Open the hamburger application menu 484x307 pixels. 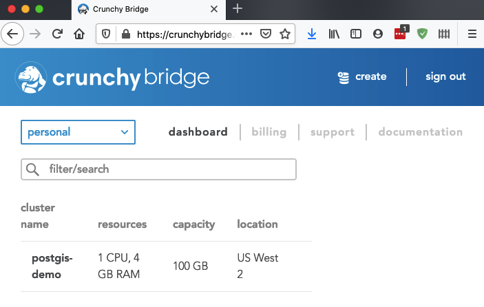point(472,34)
